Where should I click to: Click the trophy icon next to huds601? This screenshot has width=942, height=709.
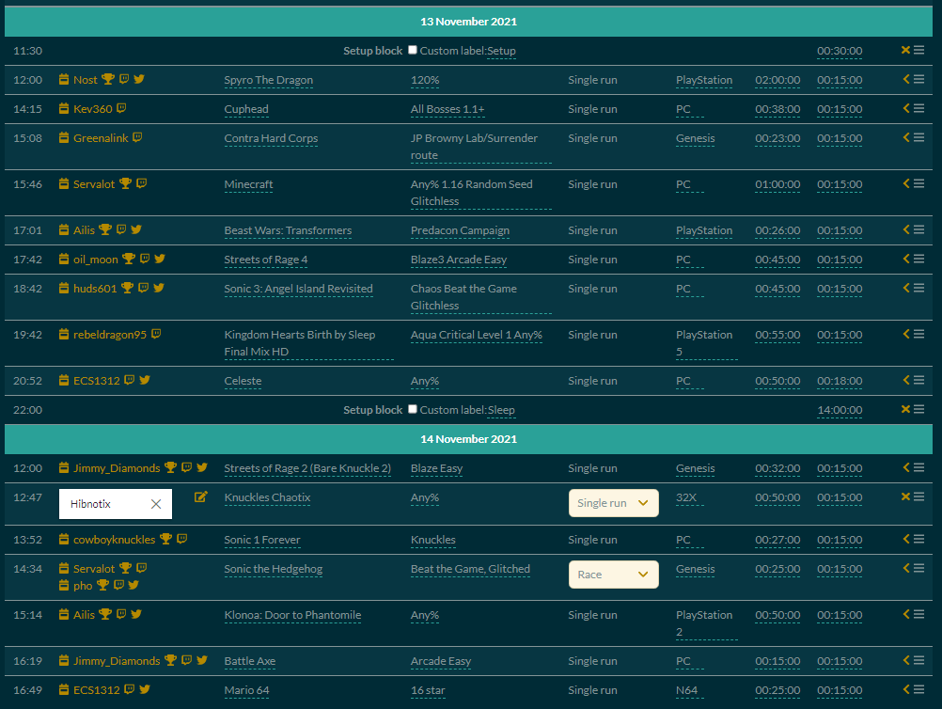pyautogui.click(x=127, y=288)
